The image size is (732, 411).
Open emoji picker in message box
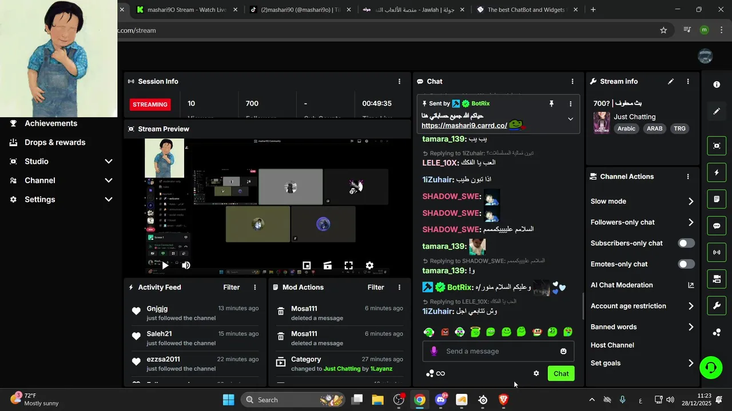(x=563, y=351)
